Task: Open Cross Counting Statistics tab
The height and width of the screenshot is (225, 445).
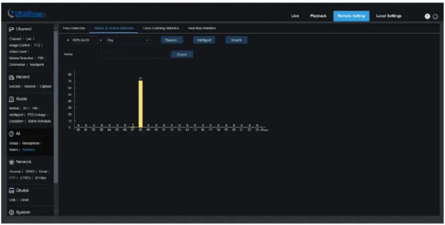Action: point(161,28)
